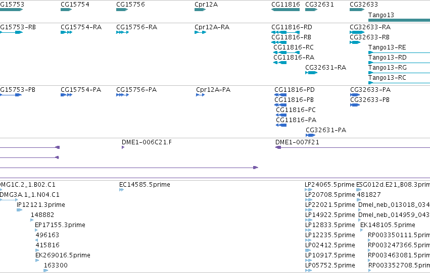Screen dimensions: 430x273
Task: Select the Tango13 gene bar
Action: coord(399,20)
